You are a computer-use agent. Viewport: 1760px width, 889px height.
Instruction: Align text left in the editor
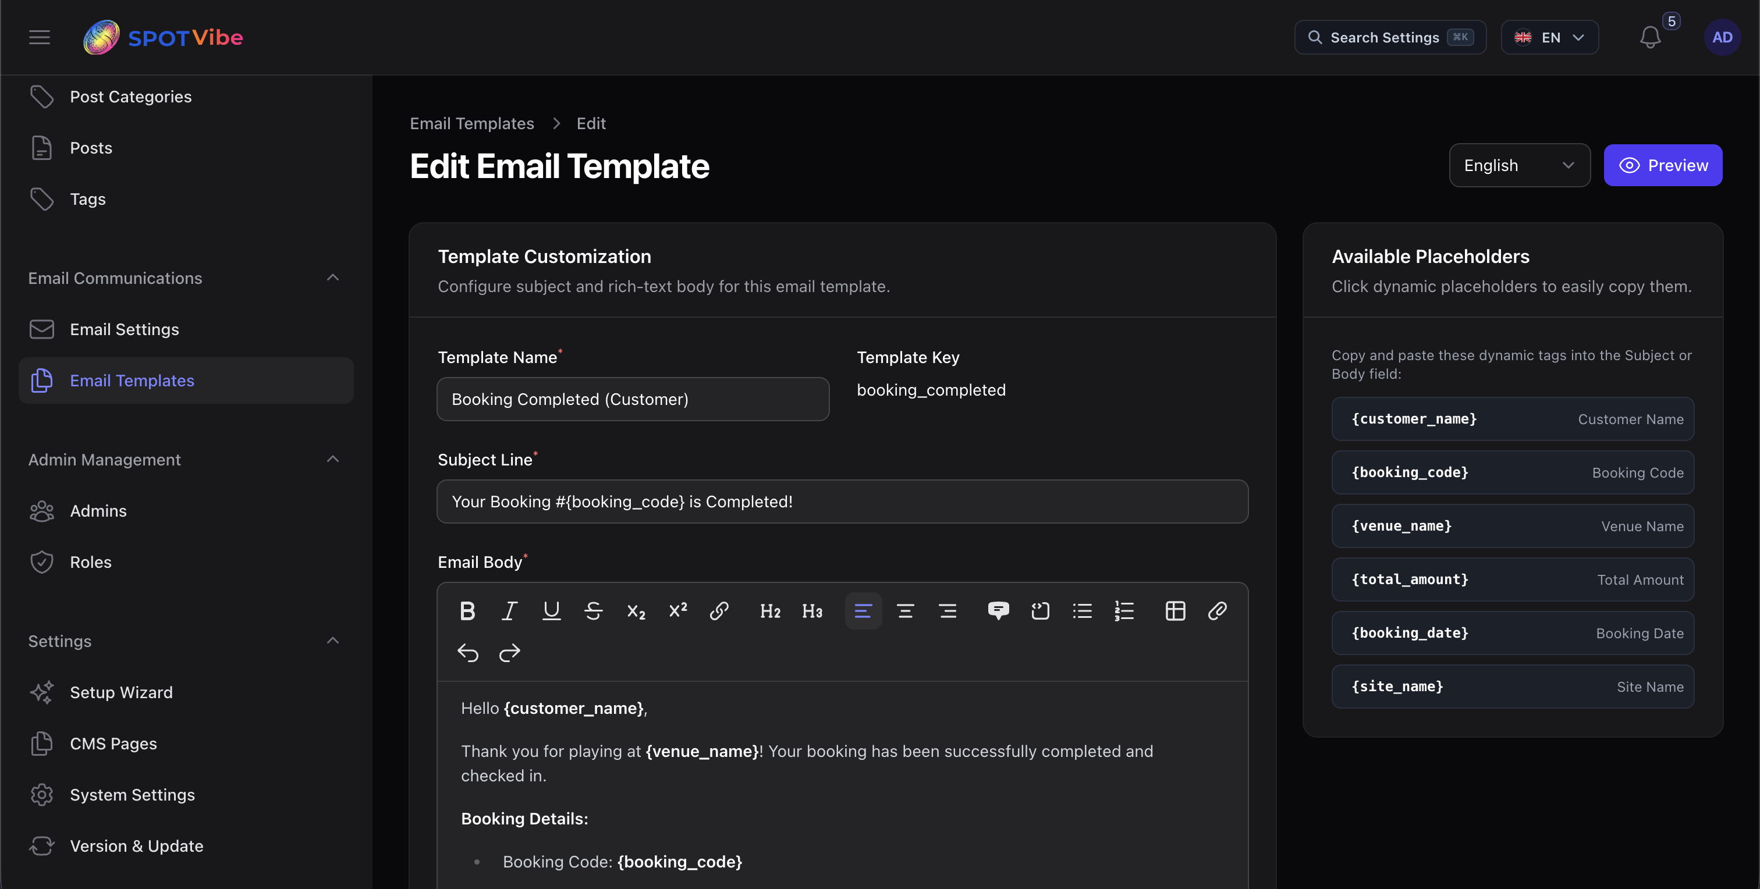click(864, 610)
